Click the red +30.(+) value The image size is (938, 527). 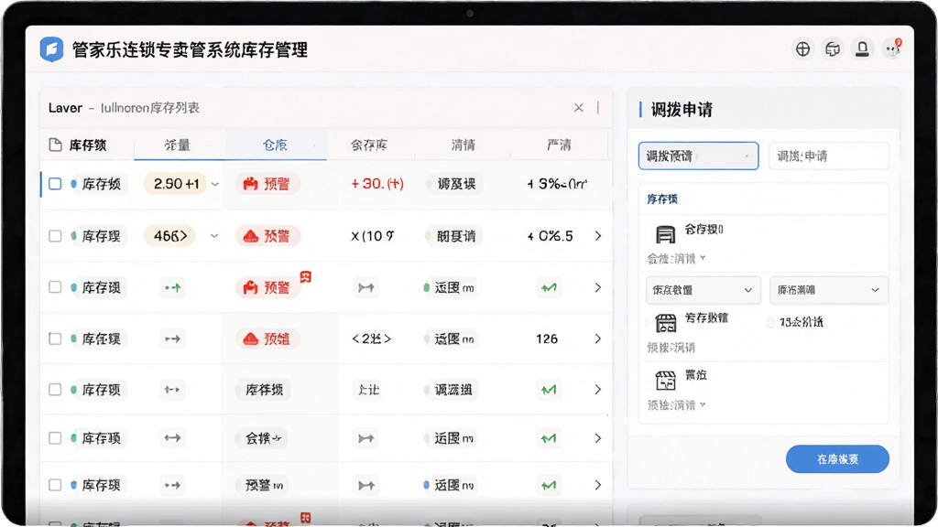click(376, 183)
